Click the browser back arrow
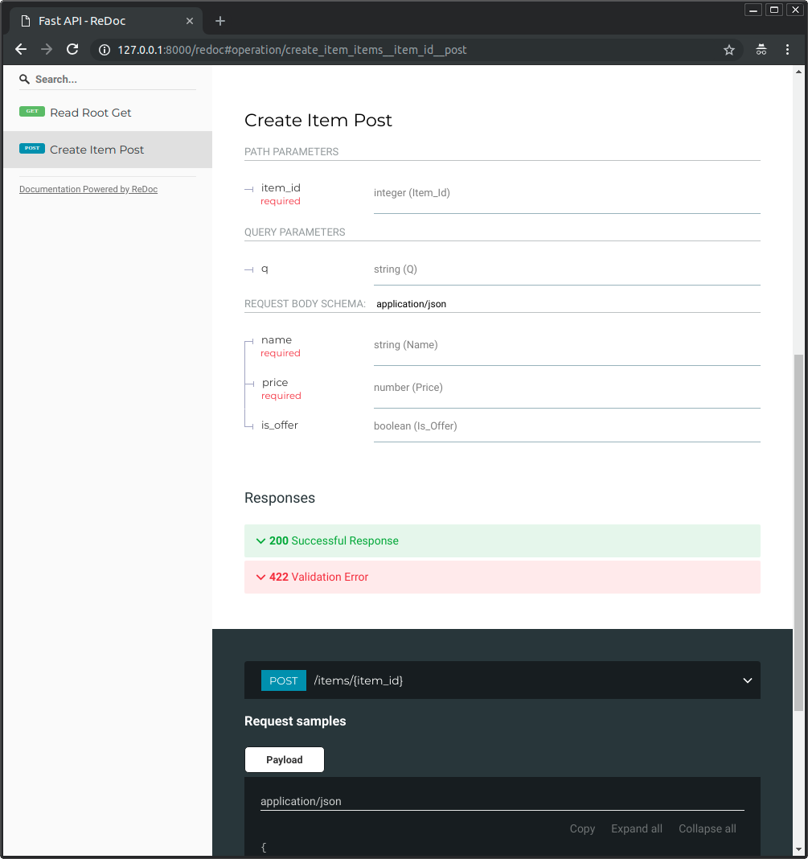 [x=22, y=50]
